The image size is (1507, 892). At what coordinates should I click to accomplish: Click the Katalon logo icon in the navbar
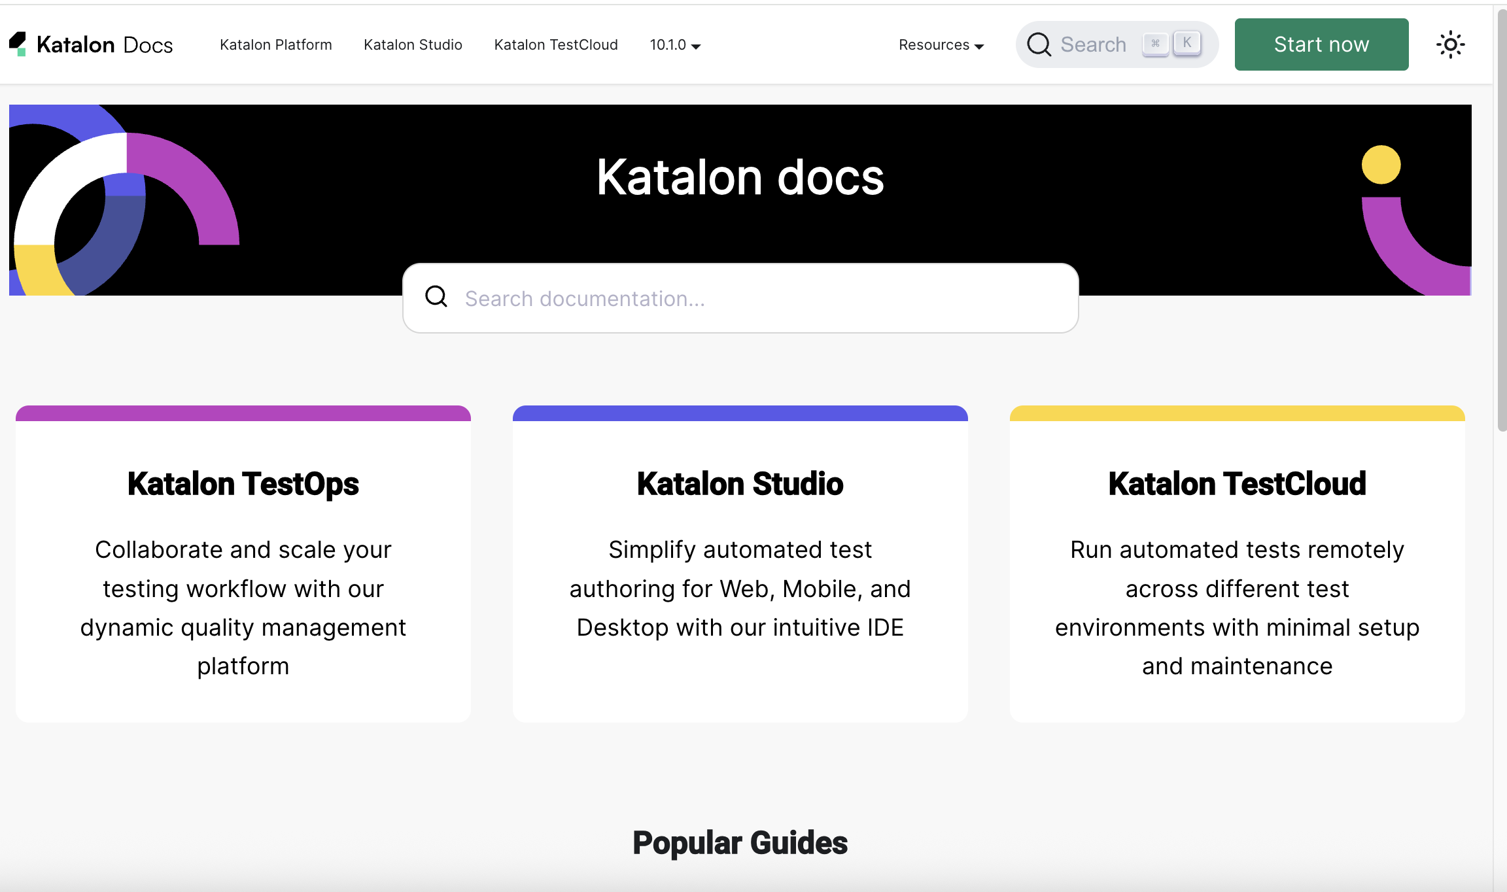tap(18, 44)
